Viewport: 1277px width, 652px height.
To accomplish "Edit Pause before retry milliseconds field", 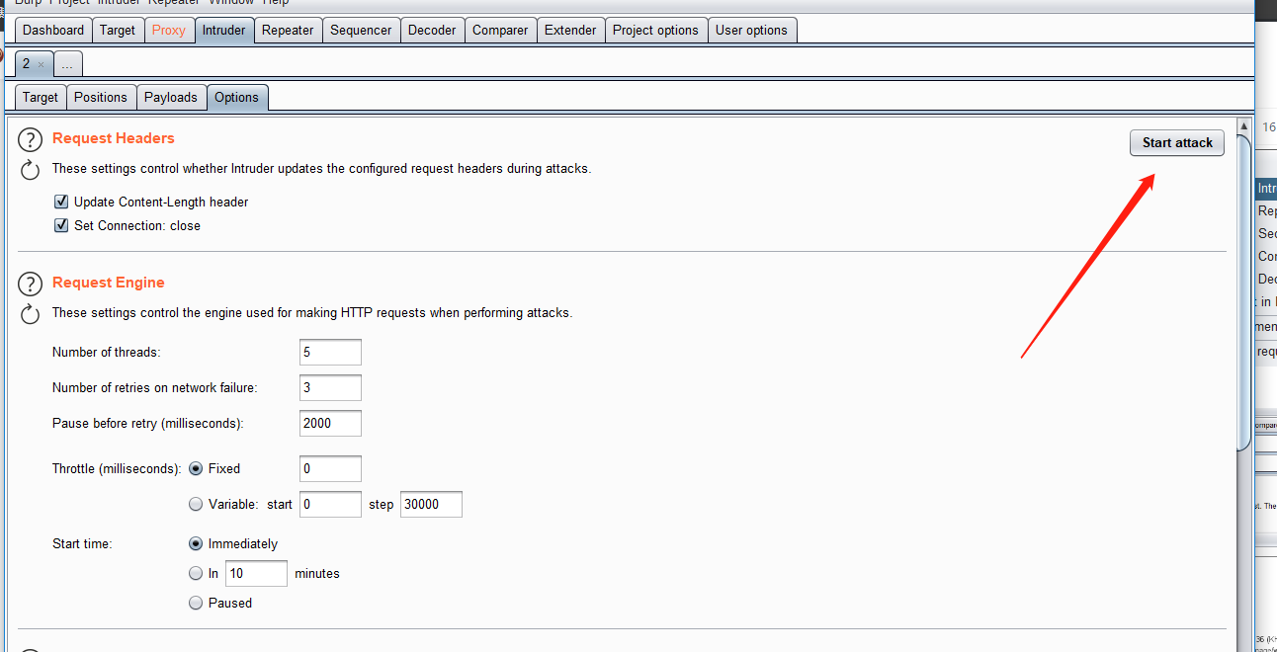I will [330, 423].
